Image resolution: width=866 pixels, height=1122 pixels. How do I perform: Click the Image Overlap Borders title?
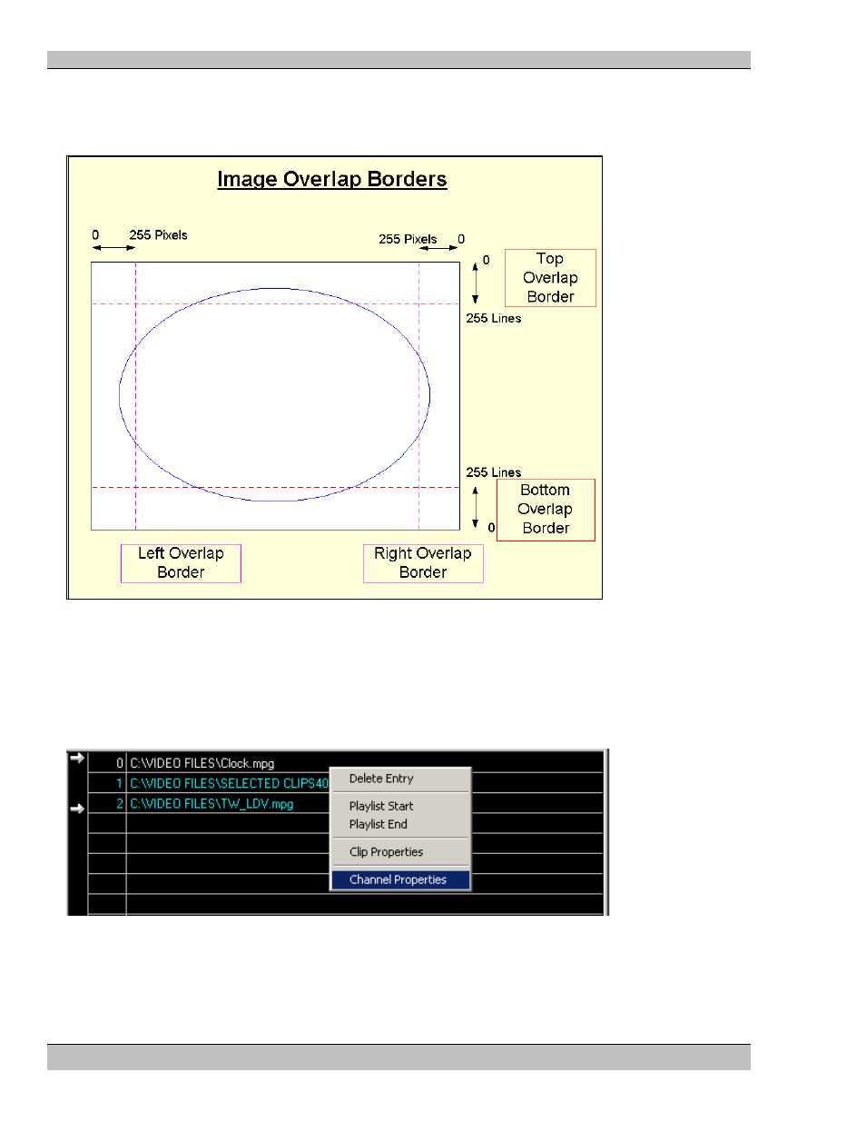332,179
